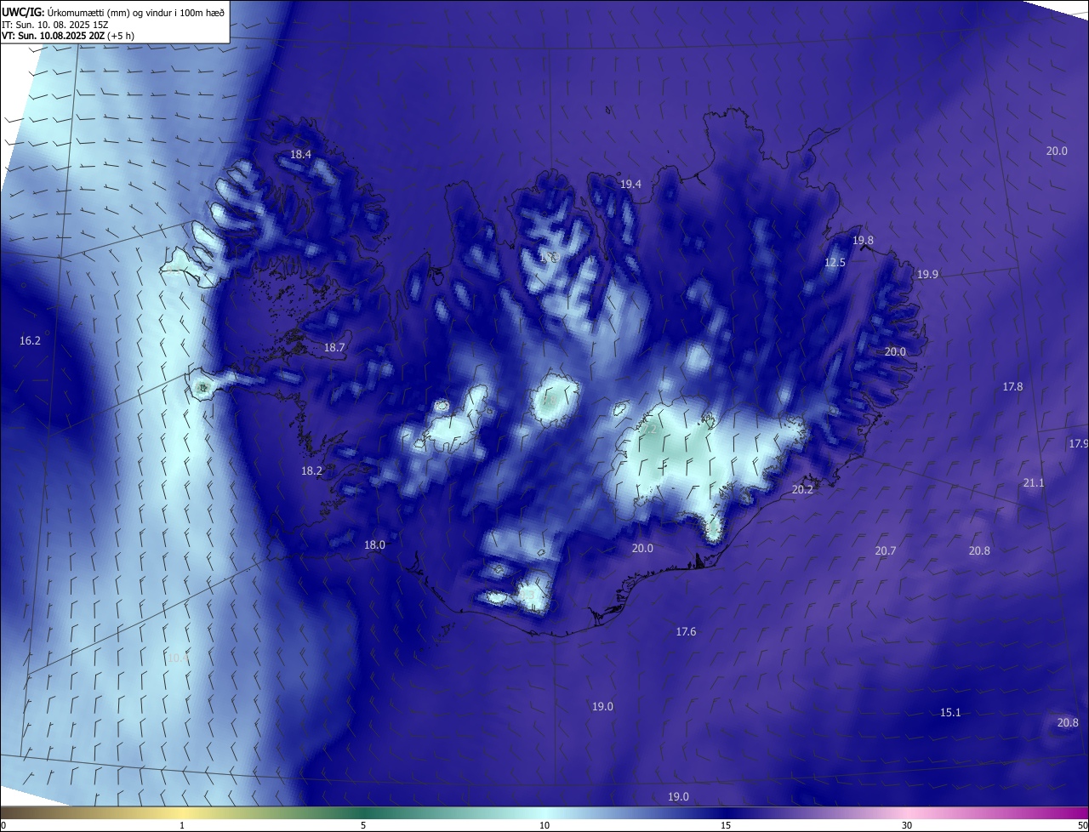Click the 20.7 value label

click(x=886, y=551)
